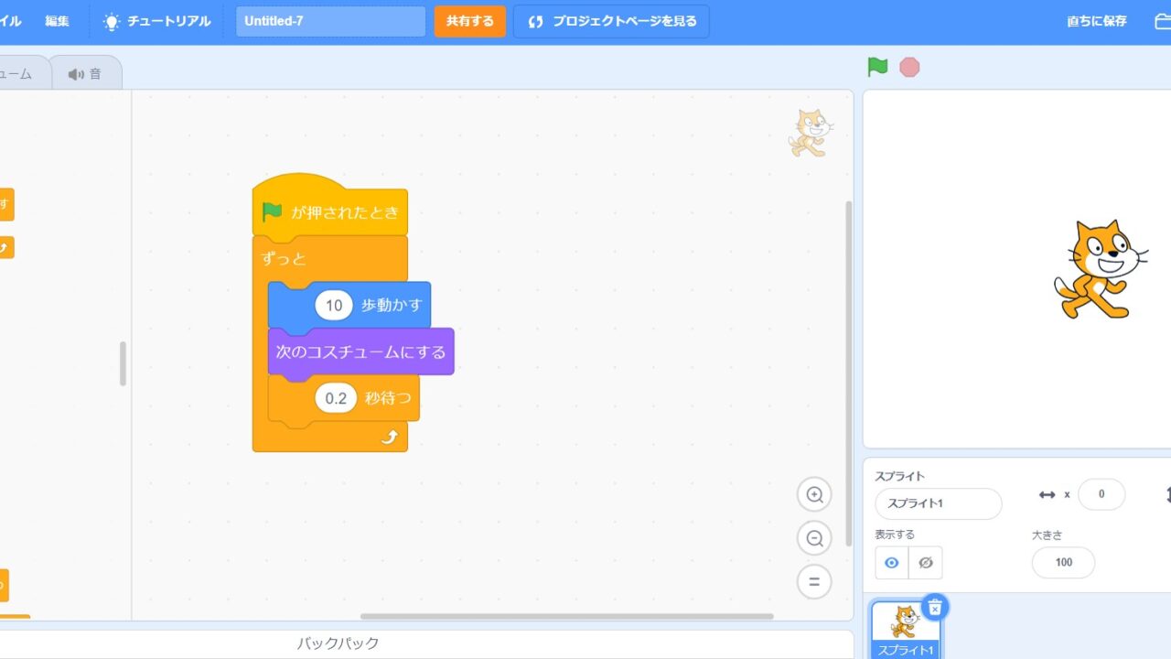
Task: Edit the 0.2 seconds wait value
Action: [x=336, y=398]
